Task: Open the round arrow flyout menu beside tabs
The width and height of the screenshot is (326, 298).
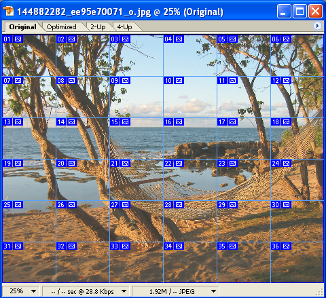Action: tap(317, 26)
